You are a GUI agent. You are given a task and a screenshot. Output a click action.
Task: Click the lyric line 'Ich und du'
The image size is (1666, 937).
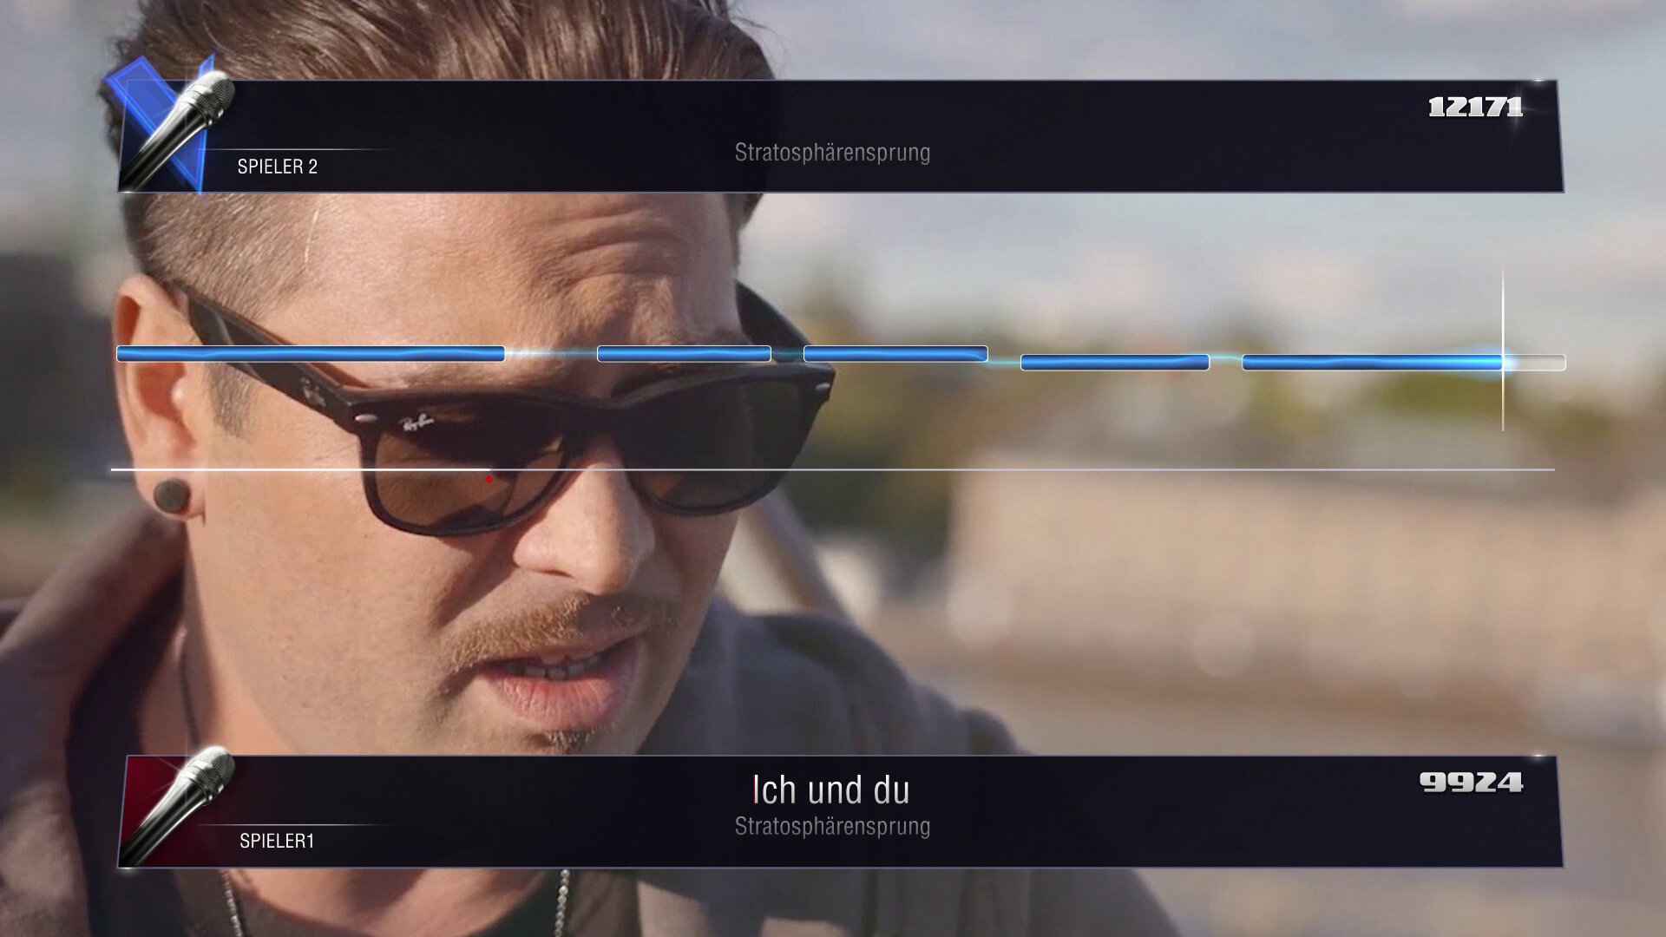[x=831, y=790]
